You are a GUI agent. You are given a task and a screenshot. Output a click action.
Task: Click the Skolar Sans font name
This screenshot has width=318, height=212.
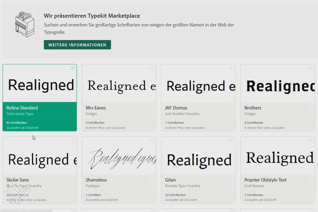17,180
